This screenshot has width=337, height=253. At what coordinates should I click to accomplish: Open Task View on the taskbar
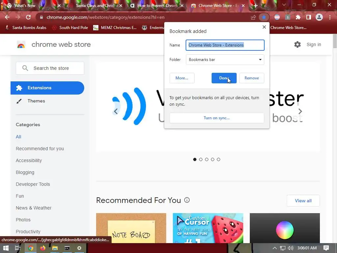[18, 248]
